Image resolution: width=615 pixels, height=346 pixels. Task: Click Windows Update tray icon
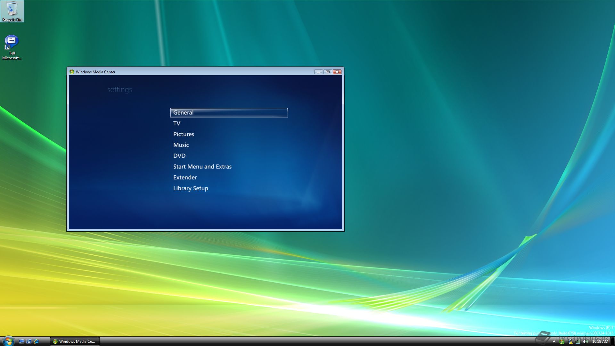562,342
